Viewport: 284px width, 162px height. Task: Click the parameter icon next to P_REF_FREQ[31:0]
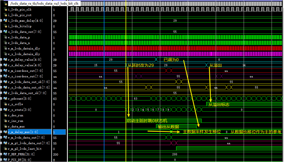[5, 154]
